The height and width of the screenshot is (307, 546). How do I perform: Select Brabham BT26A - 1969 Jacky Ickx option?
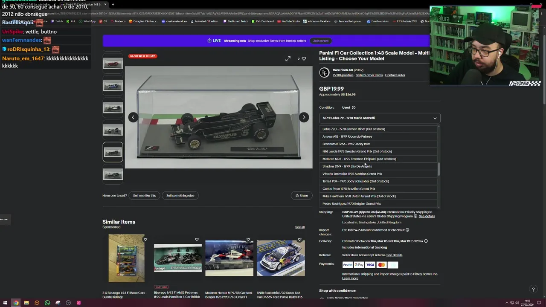point(379,144)
